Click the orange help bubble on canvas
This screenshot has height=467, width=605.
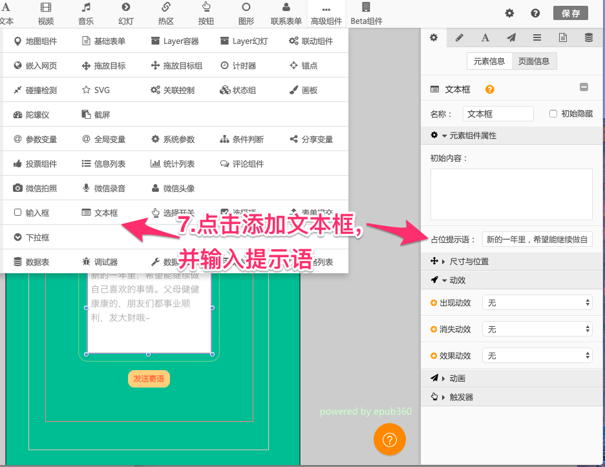click(389, 440)
